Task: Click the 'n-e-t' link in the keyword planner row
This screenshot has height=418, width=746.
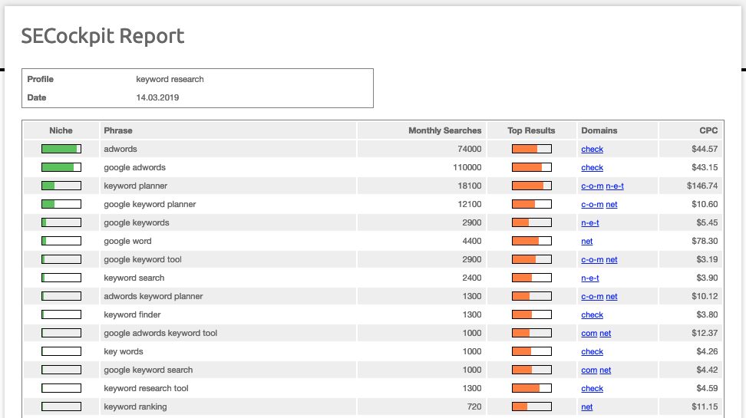Action: [x=615, y=186]
